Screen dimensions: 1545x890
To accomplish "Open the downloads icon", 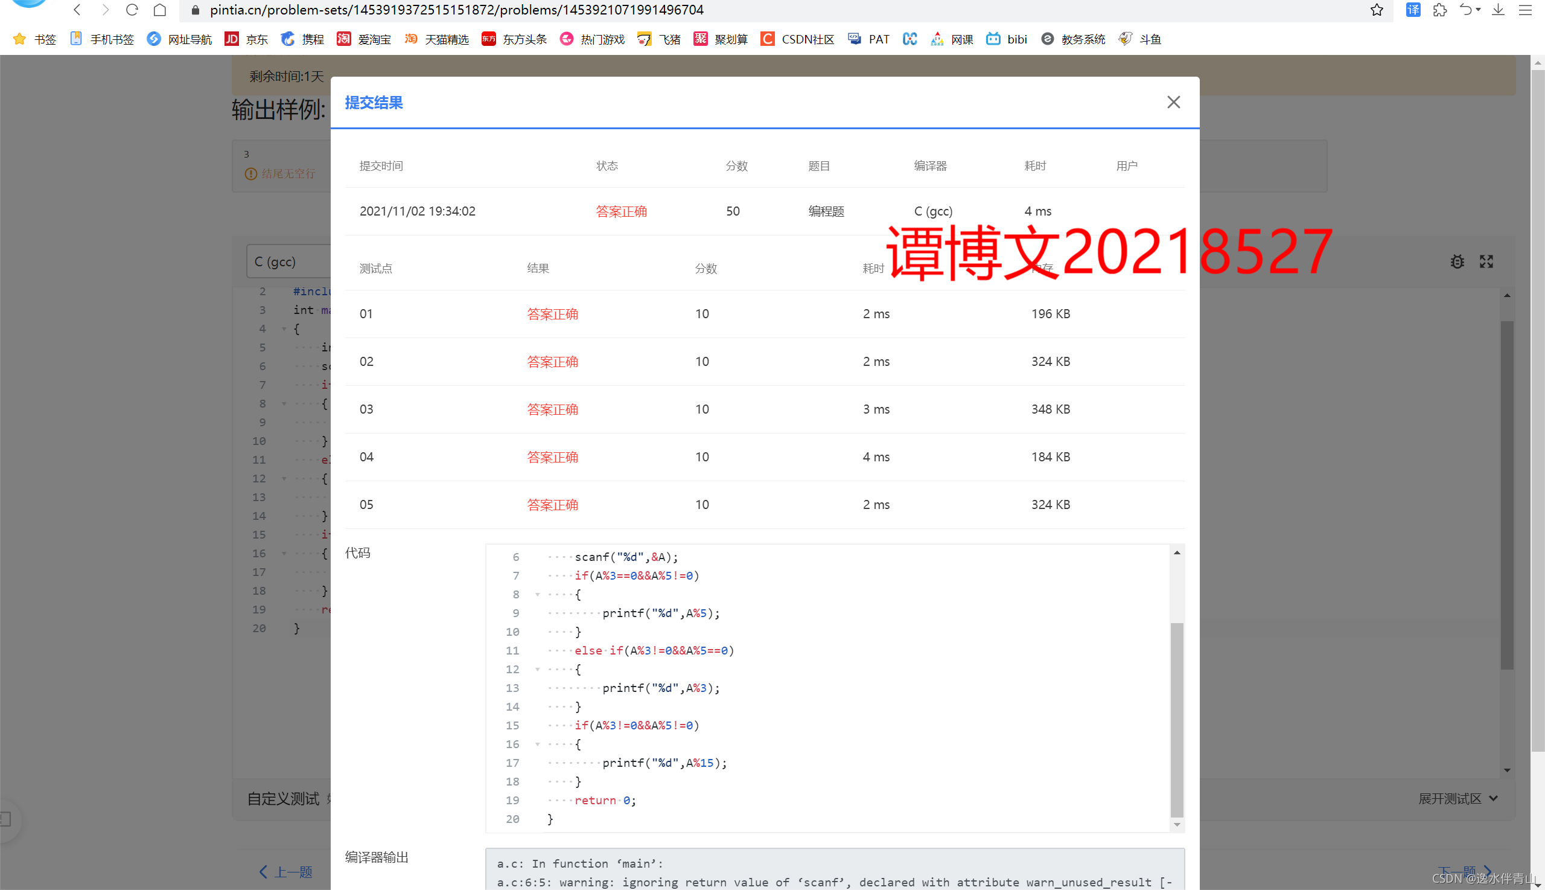I will coord(1498,10).
